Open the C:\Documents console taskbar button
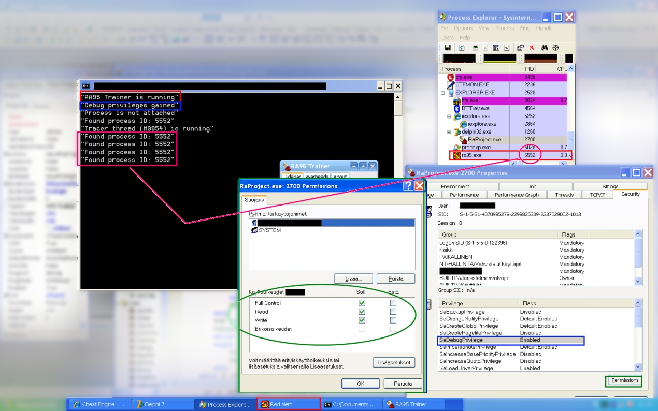658x411 pixels. pos(351,404)
